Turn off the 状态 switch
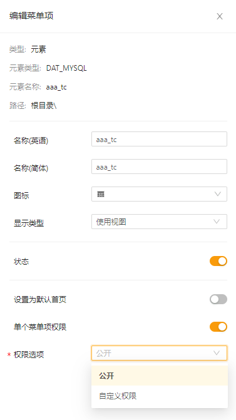 (218, 261)
